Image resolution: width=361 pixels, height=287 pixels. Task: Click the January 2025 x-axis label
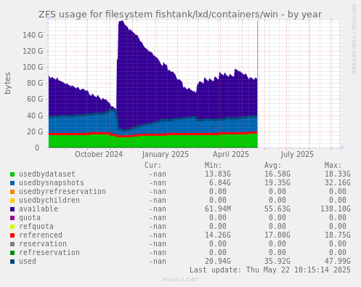click(x=166, y=155)
